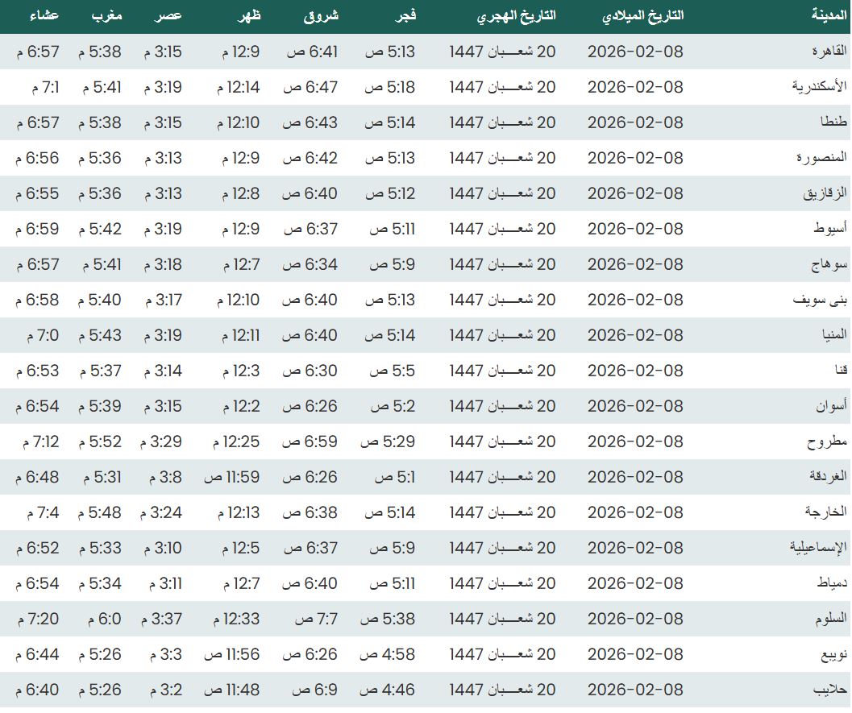
Task: Click القاهرة Gregorian date 2026-02-08
Action: [635, 52]
